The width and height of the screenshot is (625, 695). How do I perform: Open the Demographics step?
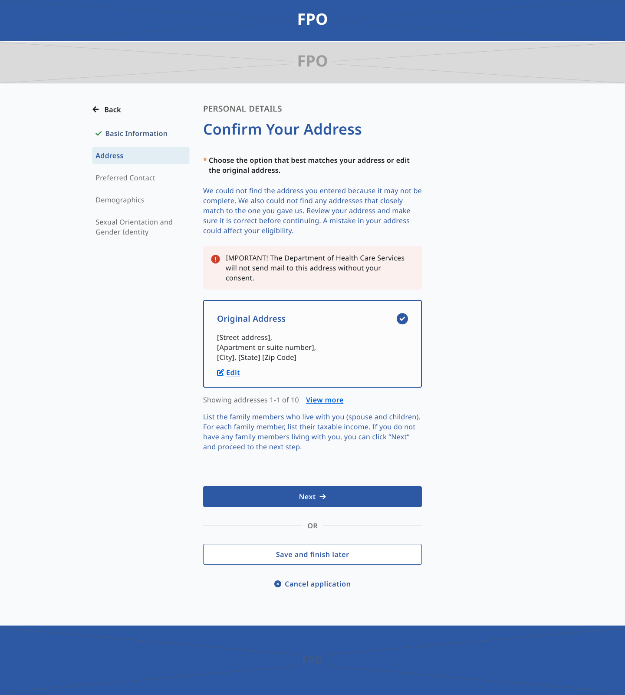pos(120,200)
